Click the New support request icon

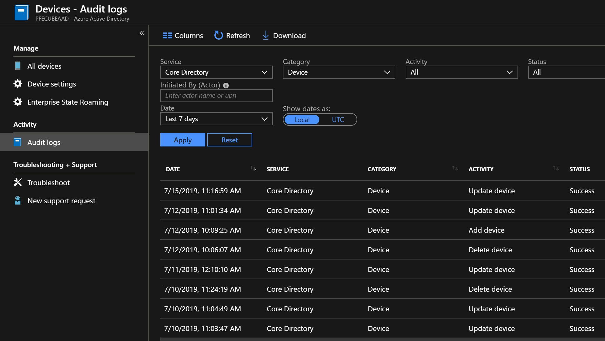tap(18, 200)
